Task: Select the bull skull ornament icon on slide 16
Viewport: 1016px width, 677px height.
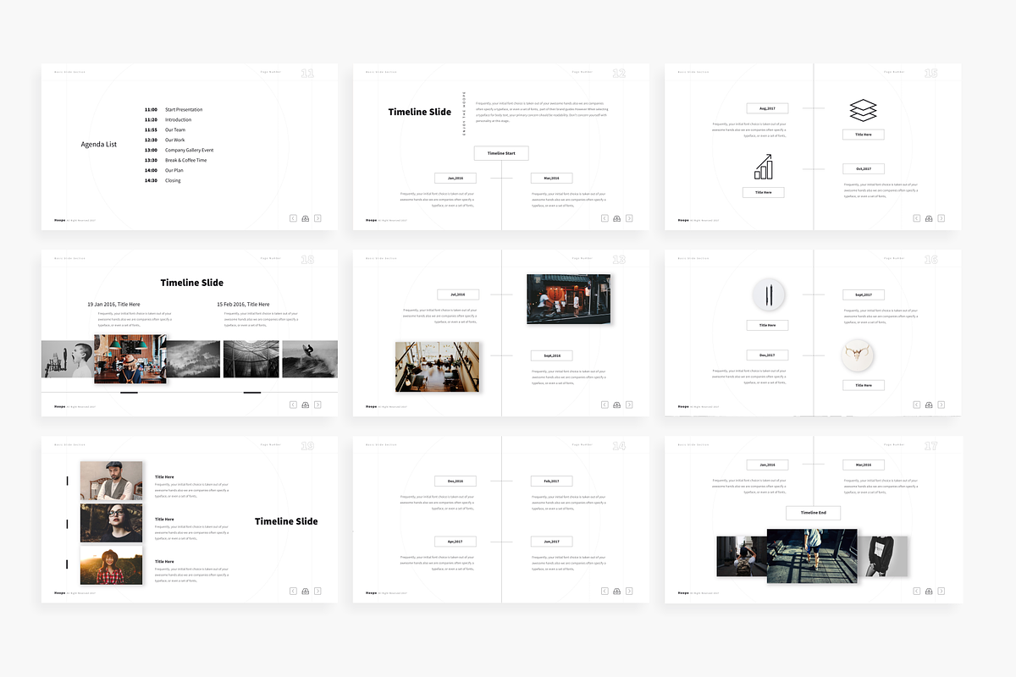Action: tap(858, 355)
